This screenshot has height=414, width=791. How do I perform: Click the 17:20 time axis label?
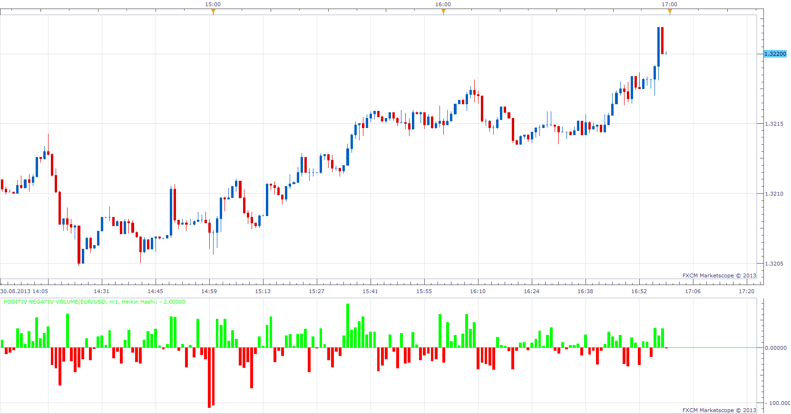746,291
